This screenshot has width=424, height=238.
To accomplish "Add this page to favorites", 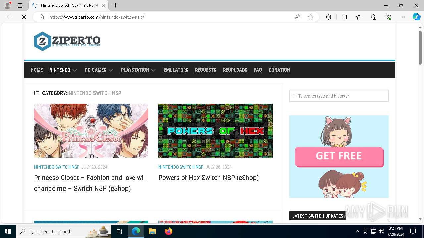I will [x=311, y=17].
